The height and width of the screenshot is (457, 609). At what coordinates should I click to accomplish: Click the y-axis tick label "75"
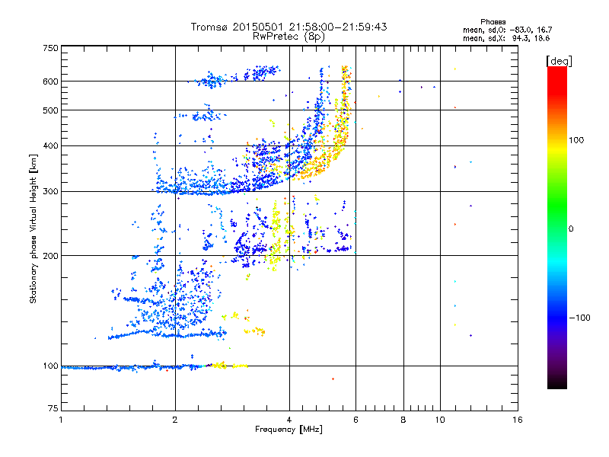pos(53,408)
